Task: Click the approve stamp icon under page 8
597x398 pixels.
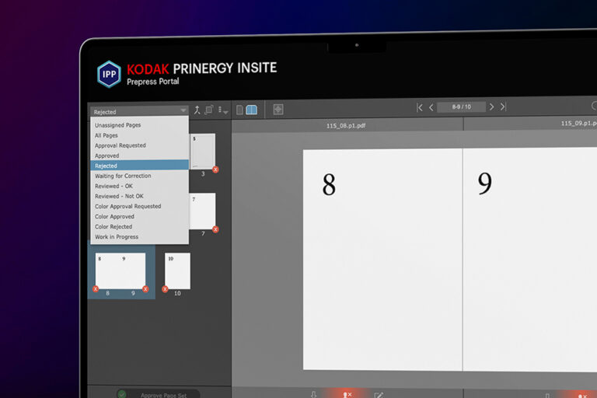Action: click(314, 395)
